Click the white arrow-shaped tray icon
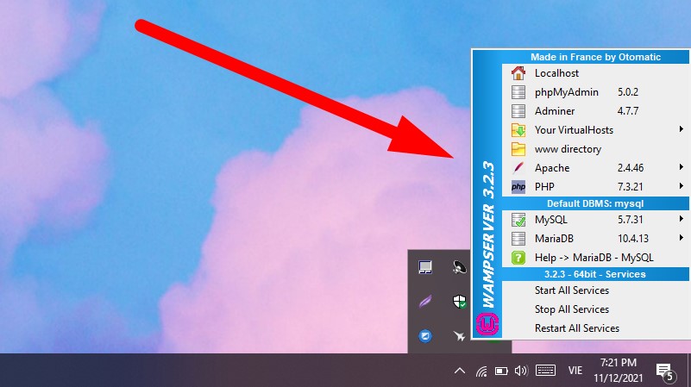The height and width of the screenshot is (387, 691). (x=459, y=336)
